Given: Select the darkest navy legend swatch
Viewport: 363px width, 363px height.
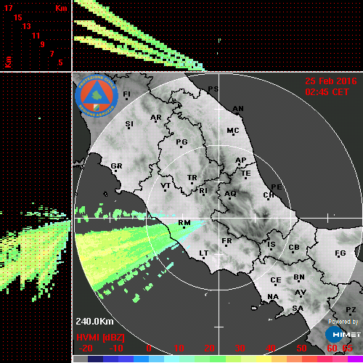Looking at the screenshot, I should coord(95,359).
